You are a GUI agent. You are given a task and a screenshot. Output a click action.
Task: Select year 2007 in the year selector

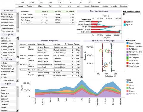tap(60, 2)
